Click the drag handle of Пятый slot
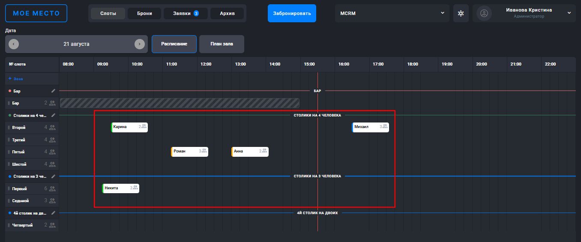This screenshot has width=581, height=242. point(9,152)
